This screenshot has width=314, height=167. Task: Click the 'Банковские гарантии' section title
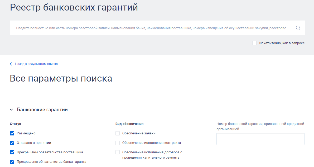pyautogui.click(x=42, y=110)
